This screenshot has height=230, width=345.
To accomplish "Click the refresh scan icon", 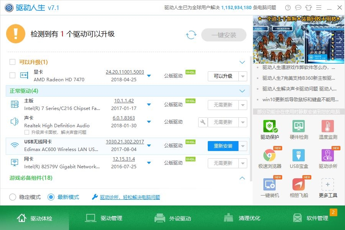I will tap(191, 35).
